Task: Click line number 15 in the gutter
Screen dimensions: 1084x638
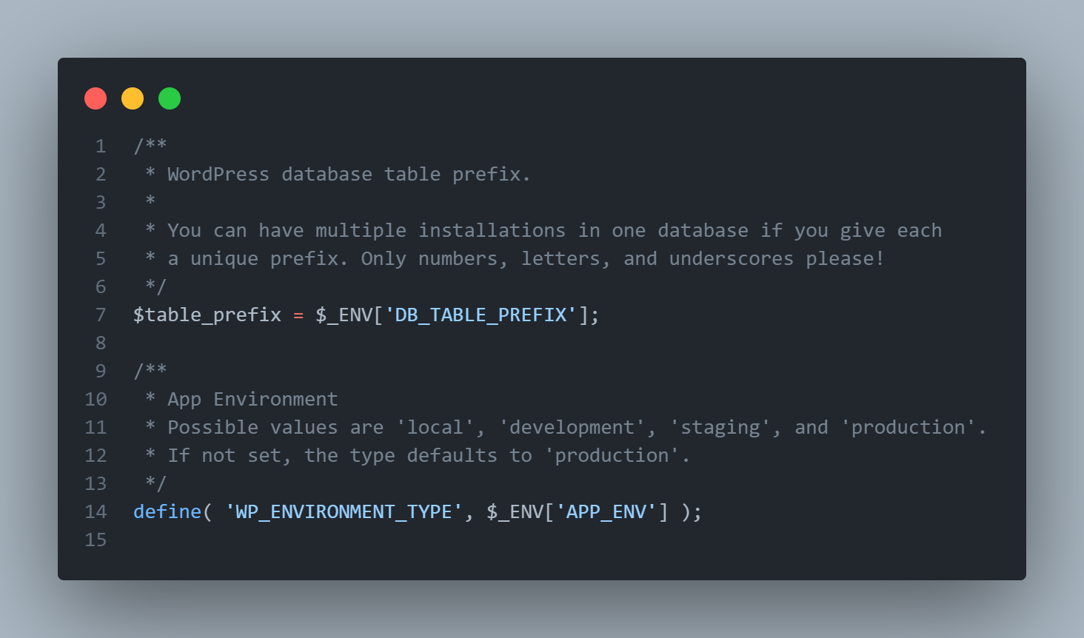Action: pyautogui.click(x=96, y=540)
